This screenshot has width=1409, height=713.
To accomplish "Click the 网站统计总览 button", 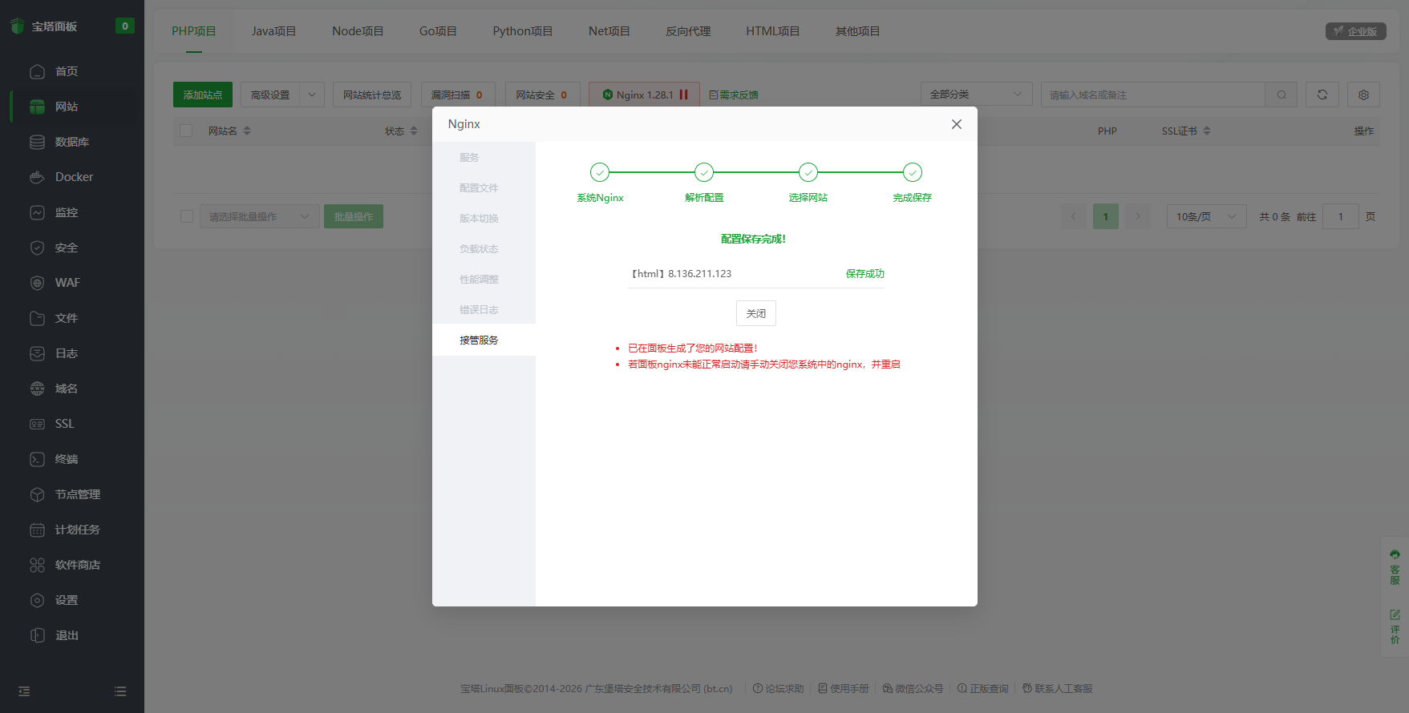I will tap(372, 95).
